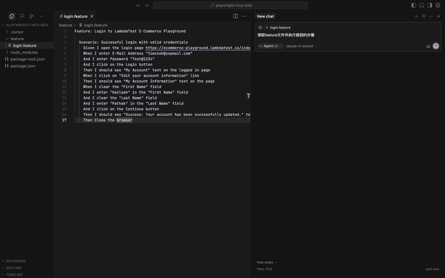The width and height of the screenshot is (445, 278).
Task: Expand the OUTLINE section
Action: click(14, 268)
